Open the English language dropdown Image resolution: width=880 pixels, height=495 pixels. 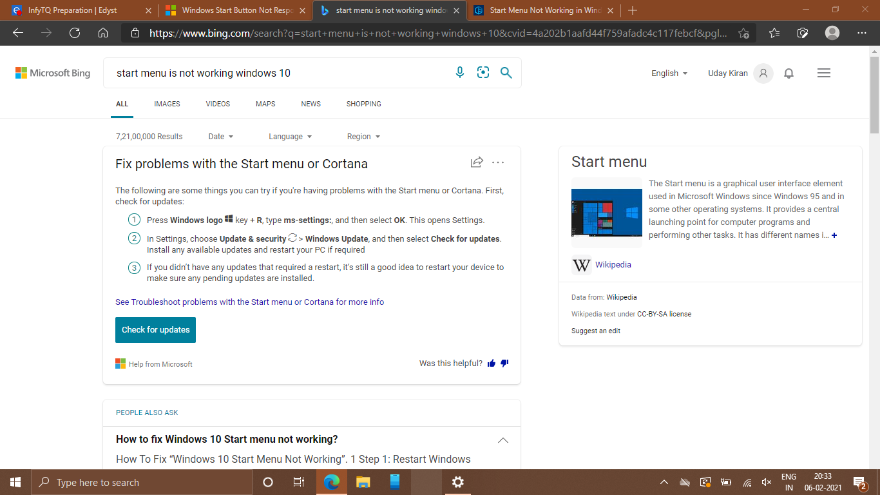click(669, 73)
